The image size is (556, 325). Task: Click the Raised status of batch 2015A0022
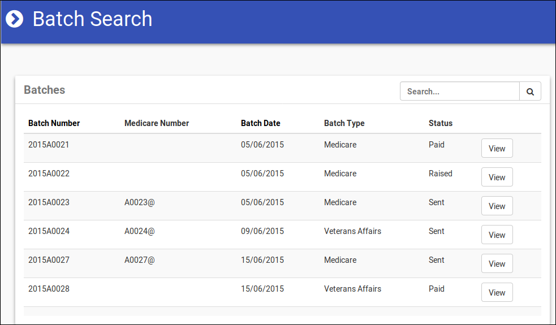[x=440, y=174]
